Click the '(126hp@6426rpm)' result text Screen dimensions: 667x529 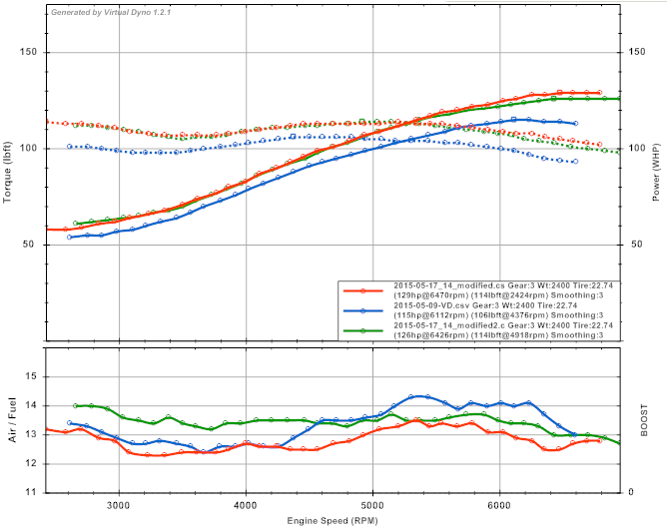pos(431,335)
